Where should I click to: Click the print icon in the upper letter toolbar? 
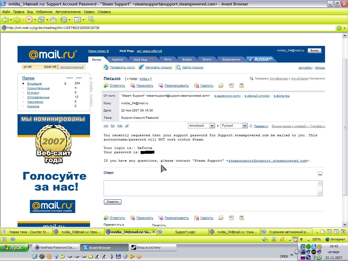[x=221, y=85]
